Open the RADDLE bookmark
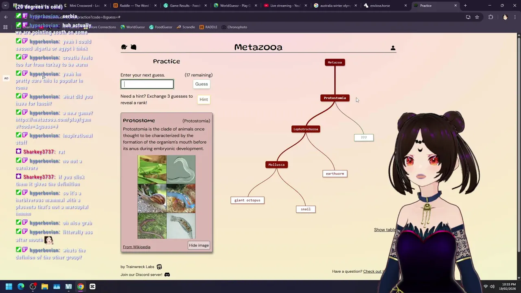Screen dimensions: 521x293 pos(208,27)
